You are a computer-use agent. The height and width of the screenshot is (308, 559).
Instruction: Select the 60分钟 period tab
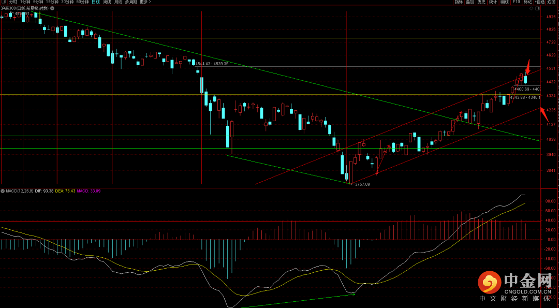pos(82,2)
